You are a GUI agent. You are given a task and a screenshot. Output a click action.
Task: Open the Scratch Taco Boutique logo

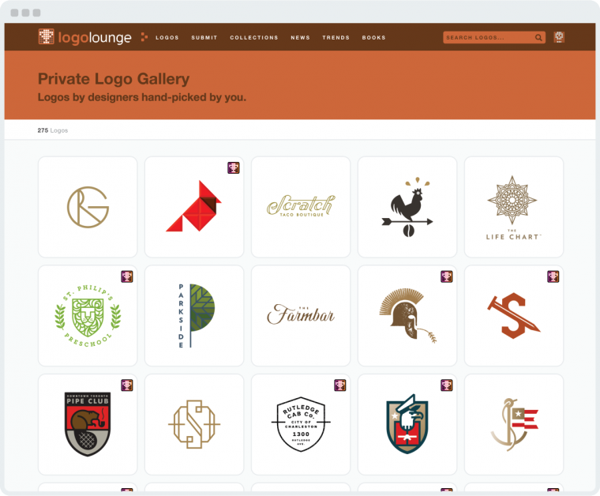click(300, 206)
